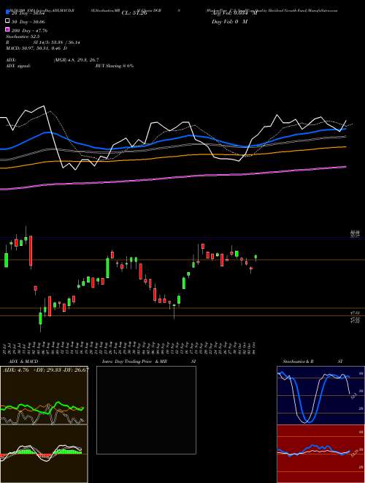This screenshot has height=483, width=365.
Task: Select the 'BUY Slowing' signal text
Action: (x=115, y=66)
